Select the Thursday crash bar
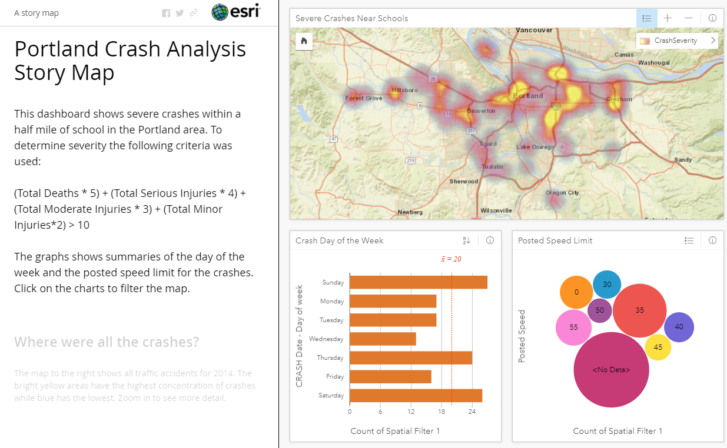This screenshot has height=448, width=727. 411,357
